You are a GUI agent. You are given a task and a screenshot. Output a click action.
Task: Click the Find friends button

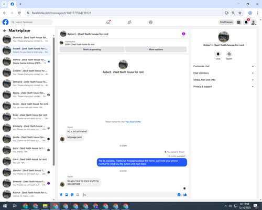[226, 22]
